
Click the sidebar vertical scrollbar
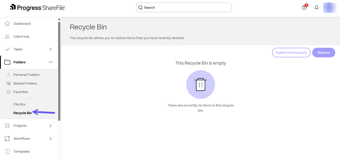pyautogui.click(x=59, y=71)
